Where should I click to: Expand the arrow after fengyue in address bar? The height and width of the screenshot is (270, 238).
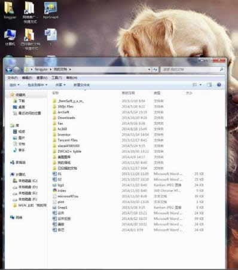coord(51,69)
